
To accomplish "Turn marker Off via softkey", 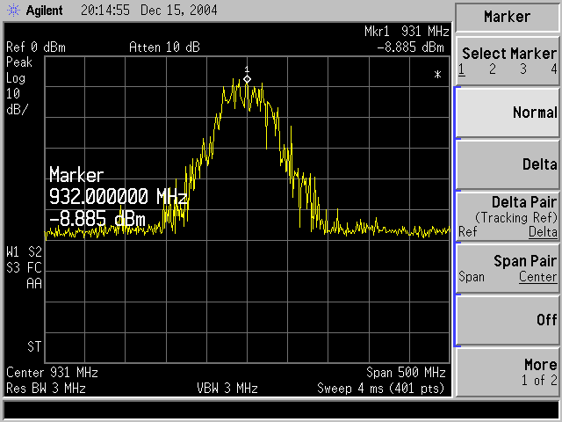I will pos(508,320).
